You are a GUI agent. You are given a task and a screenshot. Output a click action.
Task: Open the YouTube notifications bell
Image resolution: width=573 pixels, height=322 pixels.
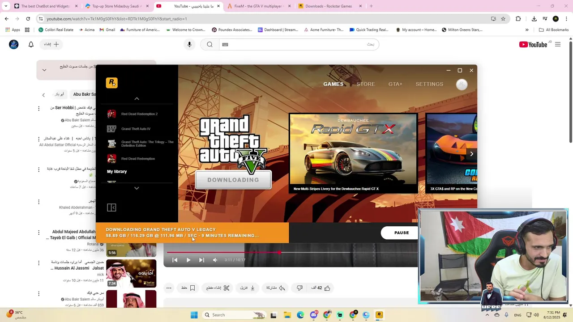pos(31,44)
